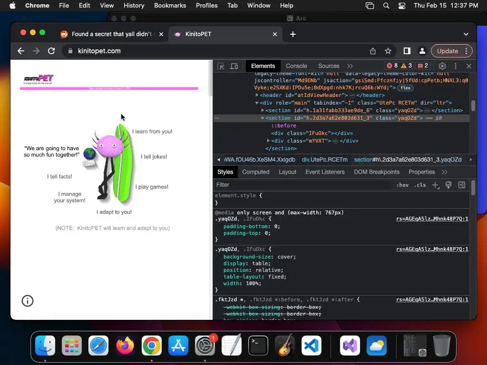The height and width of the screenshot is (365, 487).
Task: Toggle the computed styles sidebar icon
Action: pyautogui.click(x=462, y=185)
